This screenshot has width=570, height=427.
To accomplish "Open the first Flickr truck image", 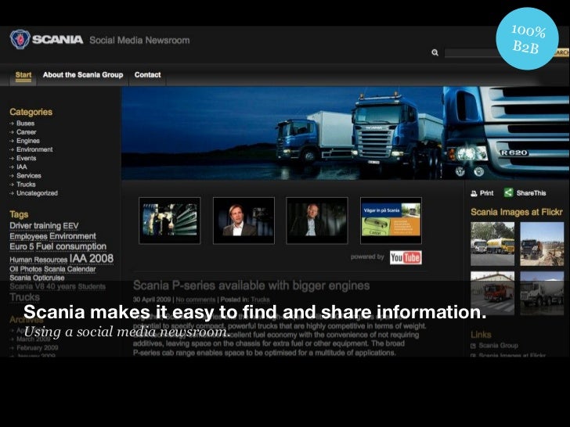I will [492, 244].
